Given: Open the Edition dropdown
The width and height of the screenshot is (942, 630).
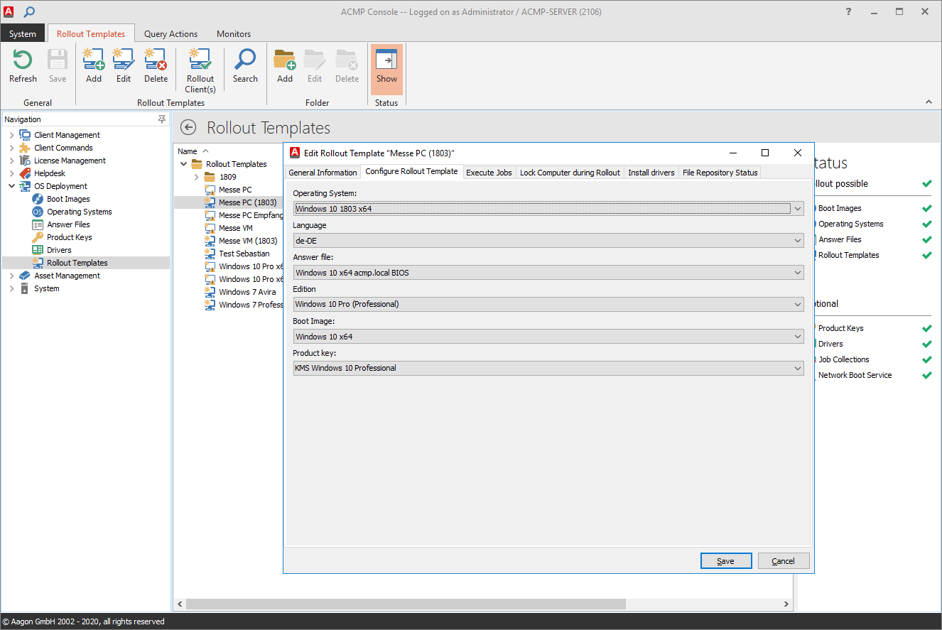Looking at the screenshot, I should coord(798,304).
